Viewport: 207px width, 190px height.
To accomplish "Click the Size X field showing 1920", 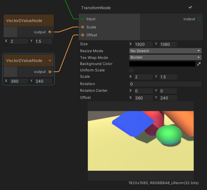I will tap(144, 44).
